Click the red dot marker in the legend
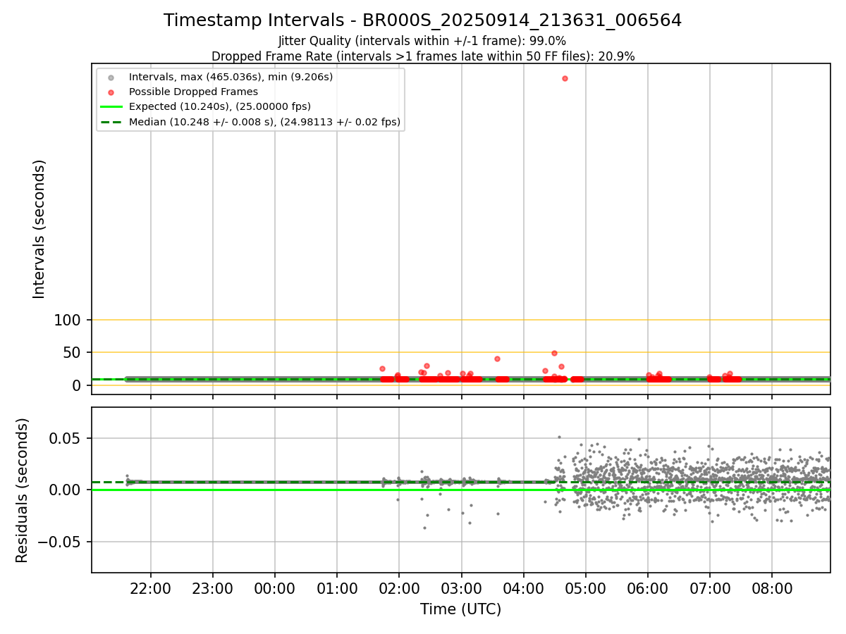This screenshot has width=846, height=634. click(x=111, y=92)
